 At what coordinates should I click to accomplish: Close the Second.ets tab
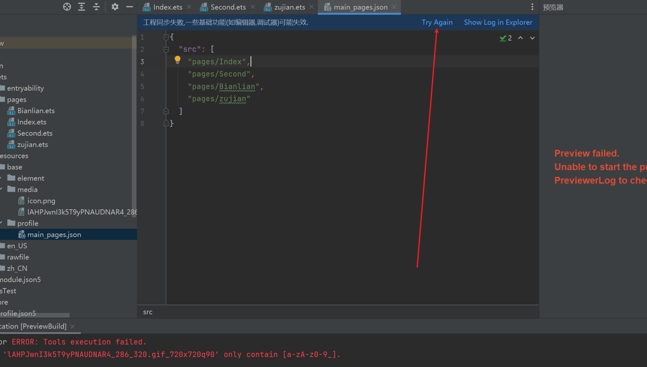tap(252, 7)
